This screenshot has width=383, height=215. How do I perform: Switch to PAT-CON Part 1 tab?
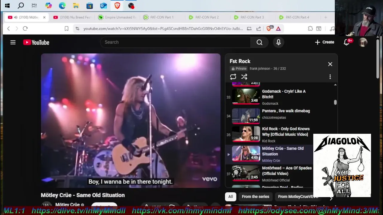162,17
